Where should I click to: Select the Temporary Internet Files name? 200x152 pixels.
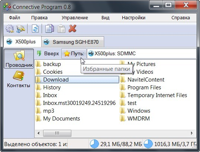point(157,95)
